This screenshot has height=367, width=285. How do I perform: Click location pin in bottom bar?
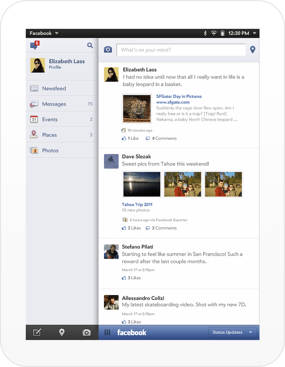click(x=62, y=332)
